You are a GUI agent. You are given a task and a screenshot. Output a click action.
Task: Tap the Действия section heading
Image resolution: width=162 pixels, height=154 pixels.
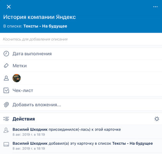pos(24,119)
